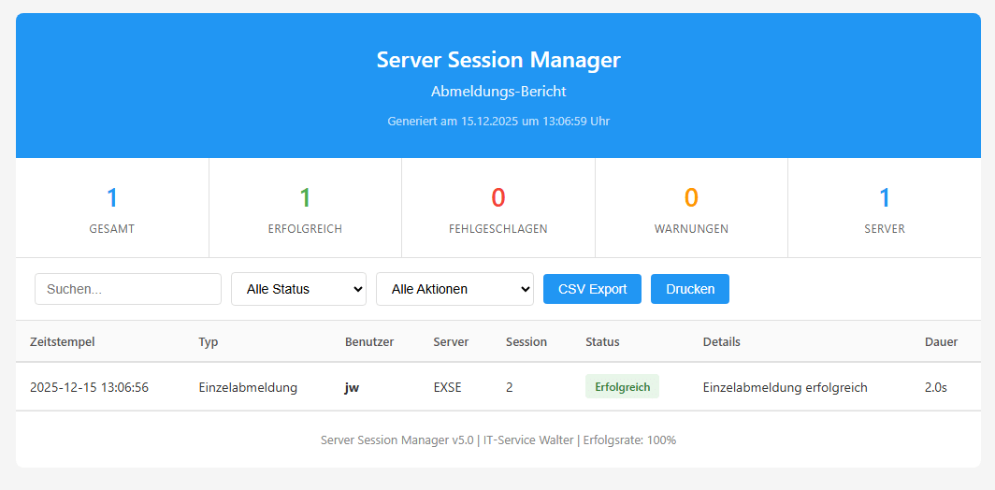This screenshot has width=995, height=490.
Task: Expand the Alle Aktionen dropdown
Action: pos(454,289)
